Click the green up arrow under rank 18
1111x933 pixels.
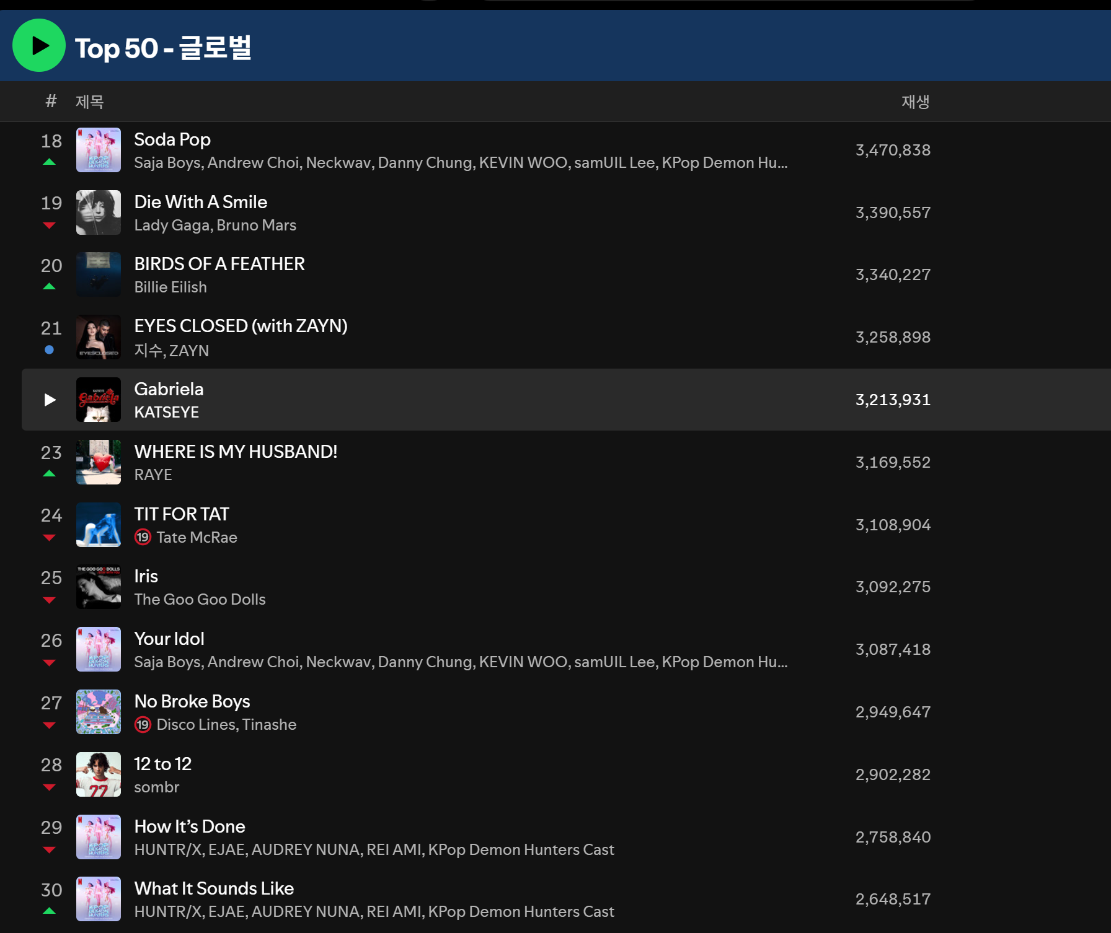click(x=50, y=162)
